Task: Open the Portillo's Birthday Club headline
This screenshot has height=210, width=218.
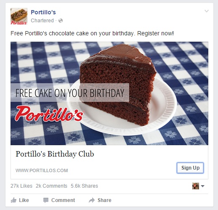Action: click(x=55, y=154)
